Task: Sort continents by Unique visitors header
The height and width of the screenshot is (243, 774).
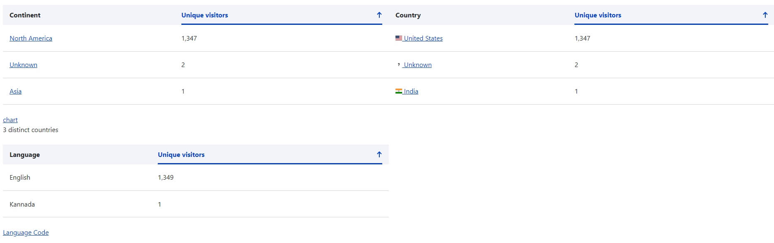Action: pos(205,15)
